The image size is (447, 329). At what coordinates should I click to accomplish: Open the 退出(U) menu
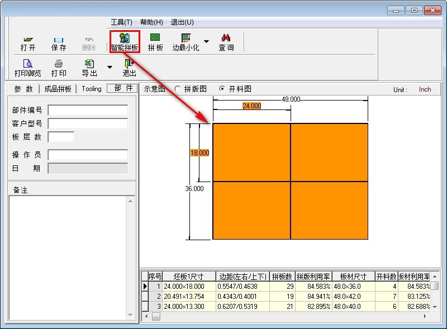[x=182, y=22]
